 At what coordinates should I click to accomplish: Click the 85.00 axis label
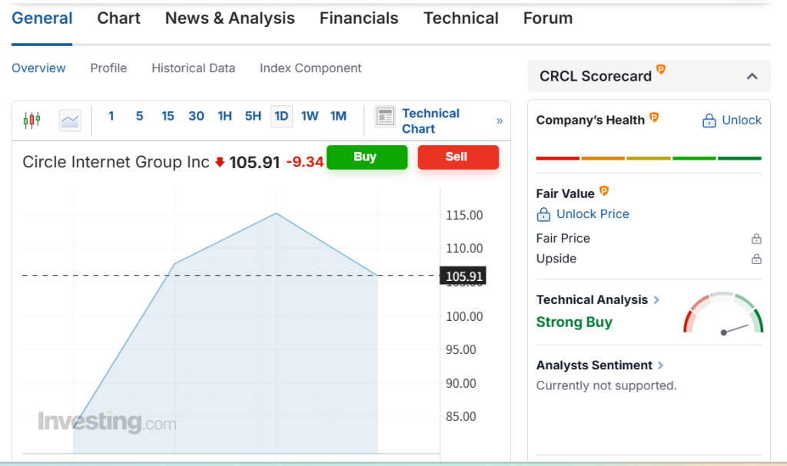[461, 416]
